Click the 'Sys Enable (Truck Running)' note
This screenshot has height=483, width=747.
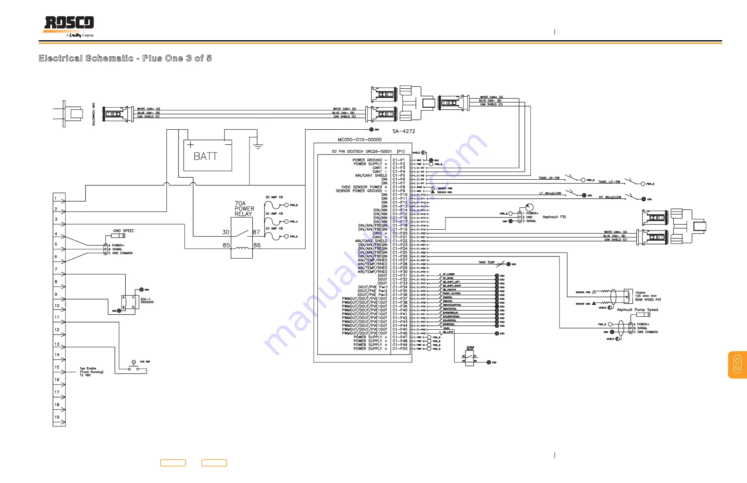92,372
